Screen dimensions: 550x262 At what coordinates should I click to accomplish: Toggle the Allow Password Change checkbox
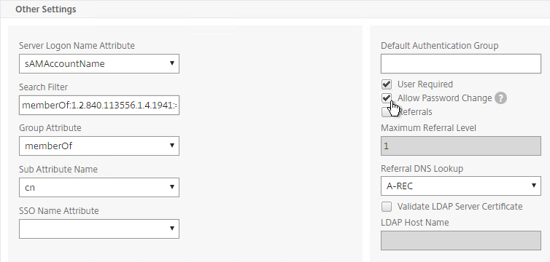(386, 98)
